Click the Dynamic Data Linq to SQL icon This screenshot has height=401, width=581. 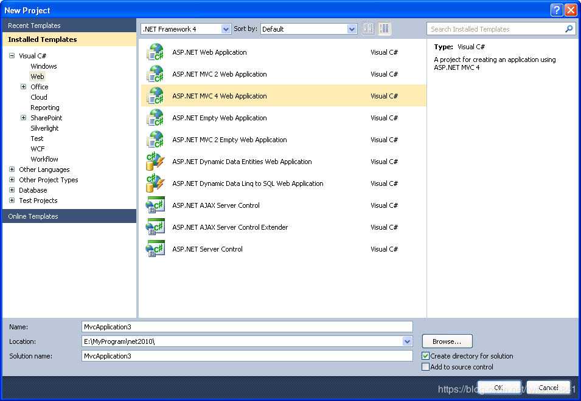coord(155,183)
